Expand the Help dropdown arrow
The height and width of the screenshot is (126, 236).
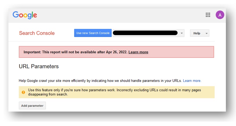(x=207, y=33)
